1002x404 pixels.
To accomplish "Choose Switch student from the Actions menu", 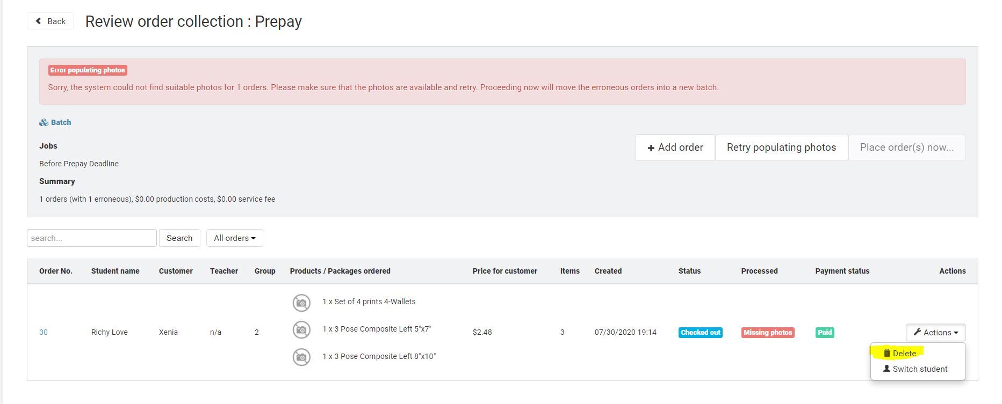I will tap(915, 369).
